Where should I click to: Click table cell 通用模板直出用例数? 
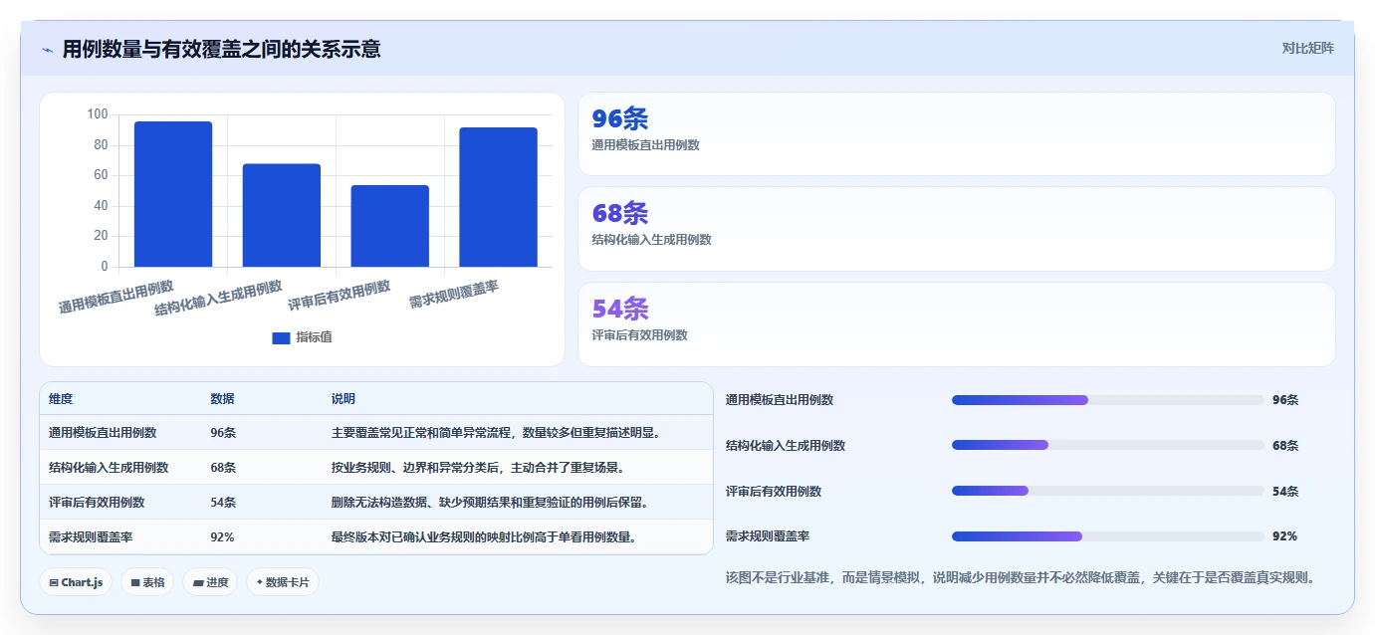click(103, 433)
